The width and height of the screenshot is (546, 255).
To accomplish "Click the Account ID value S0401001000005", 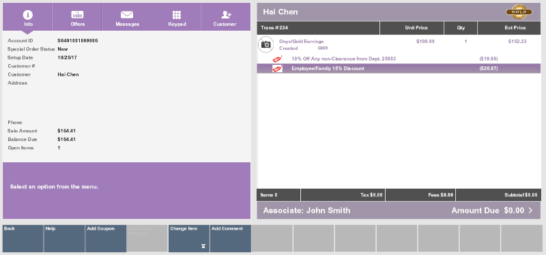I will tap(78, 41).
